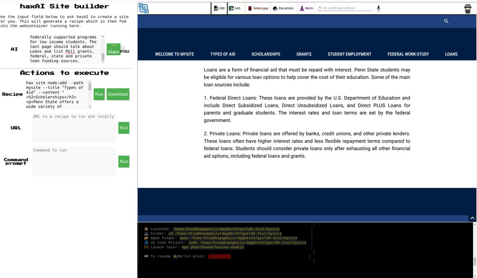
Task: Click the Merlin wizard button
Action: click(306, 8)
